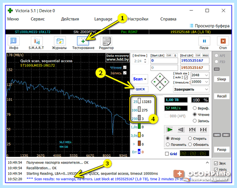Collapse the log panel with the chevron

[x=207, y=163]
